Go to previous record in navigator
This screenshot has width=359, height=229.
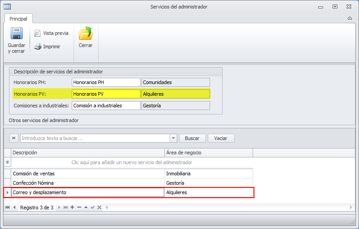click(14, 208)
